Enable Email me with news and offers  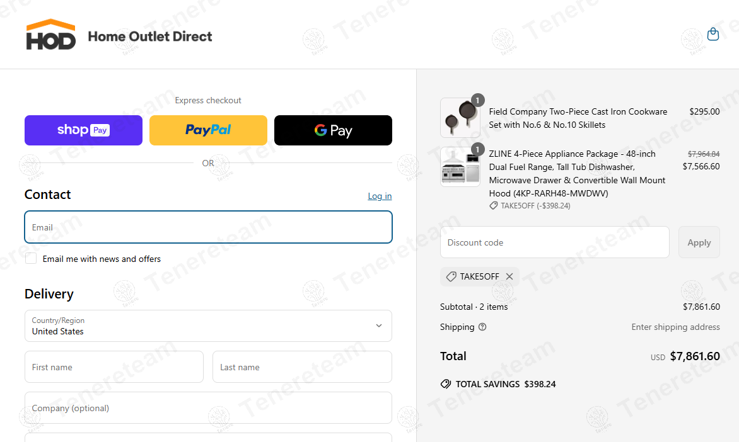[x=31, y=259]
